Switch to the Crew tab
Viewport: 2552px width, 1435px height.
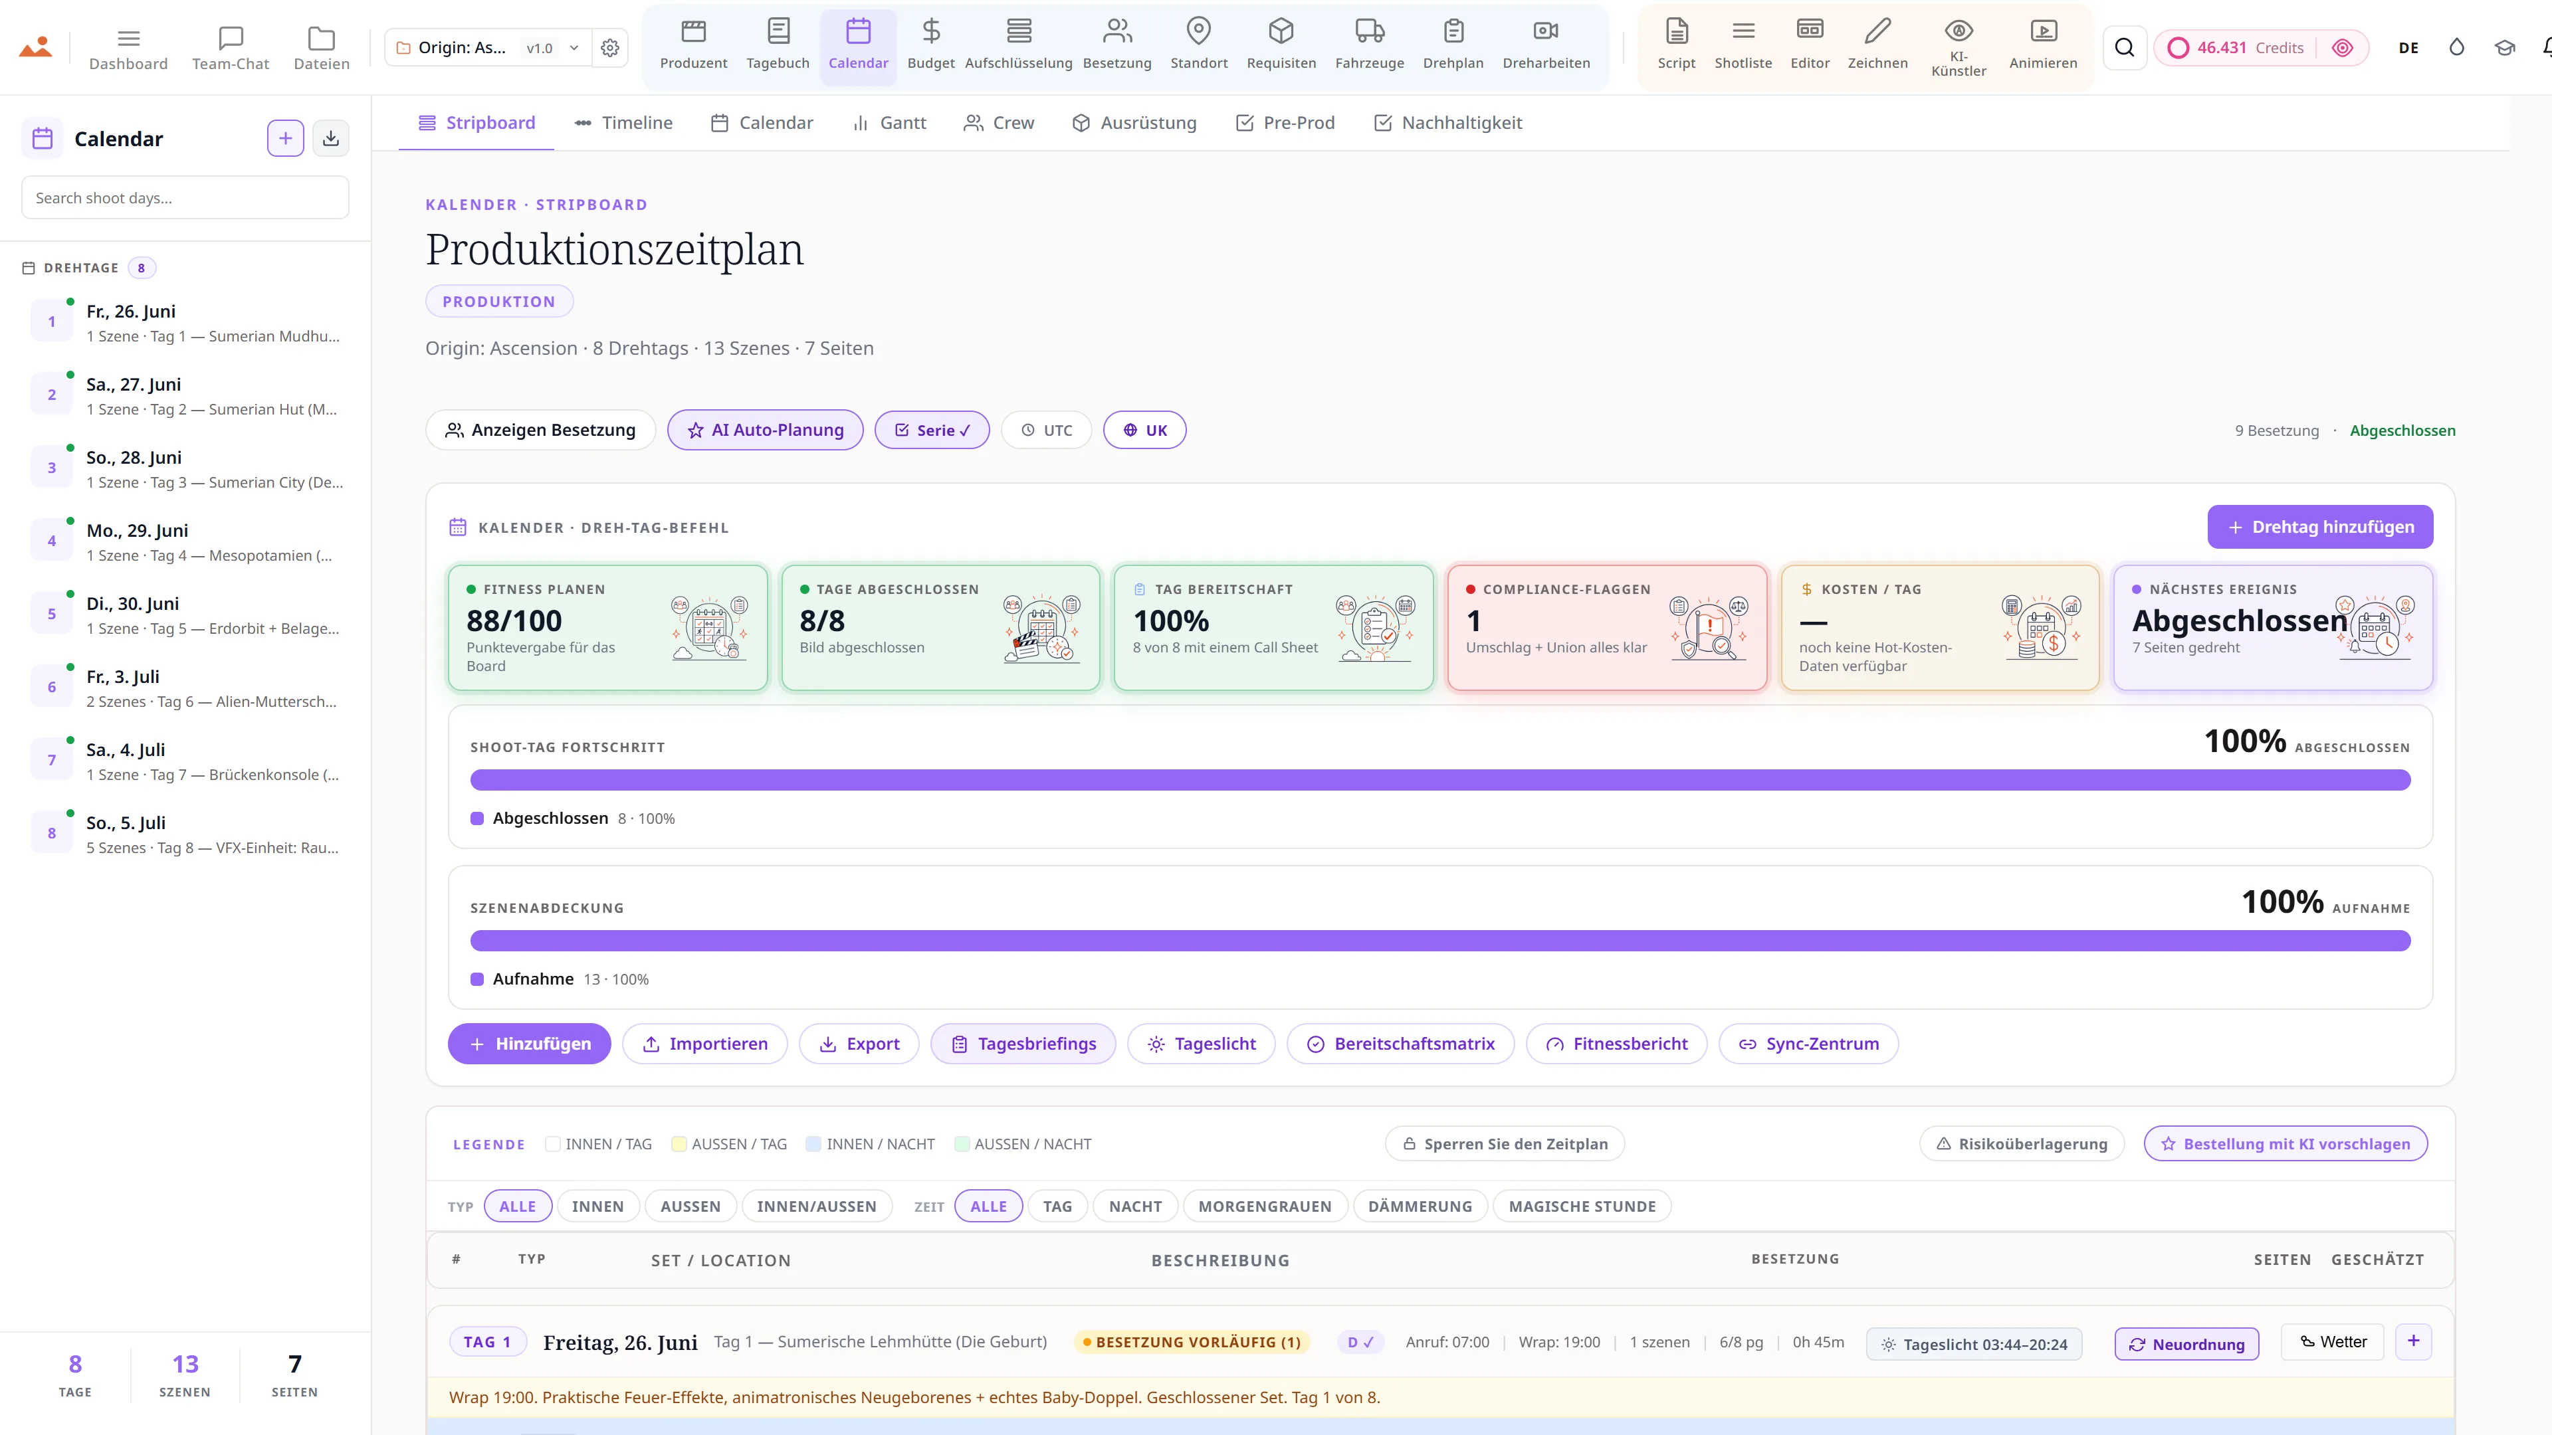(999, 123)
